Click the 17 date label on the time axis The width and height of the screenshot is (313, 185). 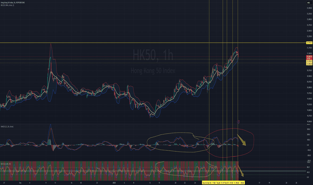[259, 183]
